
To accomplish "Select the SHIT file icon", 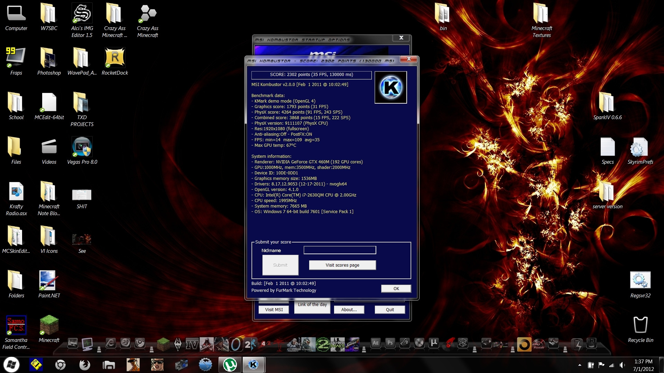I will (82, 198).
